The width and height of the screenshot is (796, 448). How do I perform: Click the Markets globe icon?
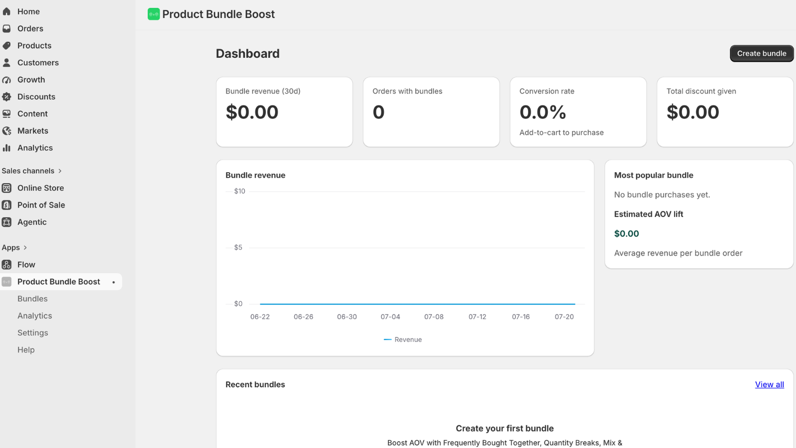click(6, 131)
